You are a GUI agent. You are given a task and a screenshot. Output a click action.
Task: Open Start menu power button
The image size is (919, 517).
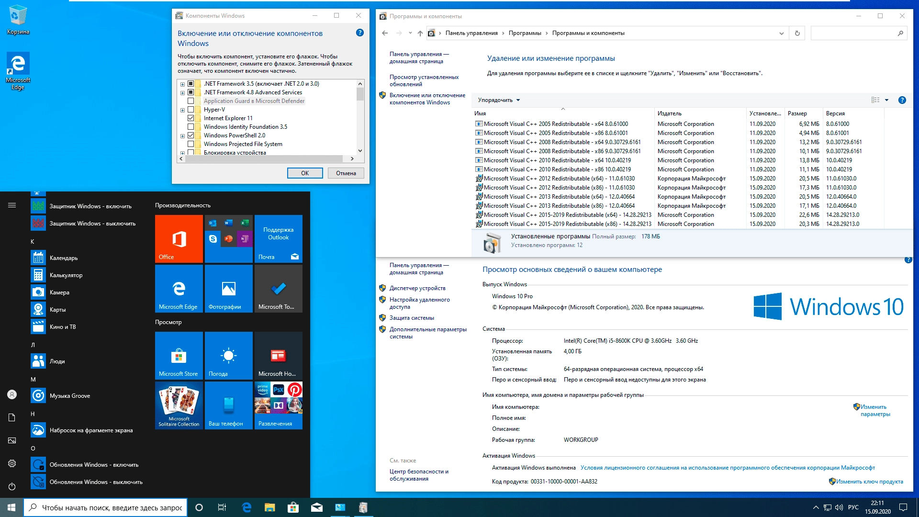[12, 486]
